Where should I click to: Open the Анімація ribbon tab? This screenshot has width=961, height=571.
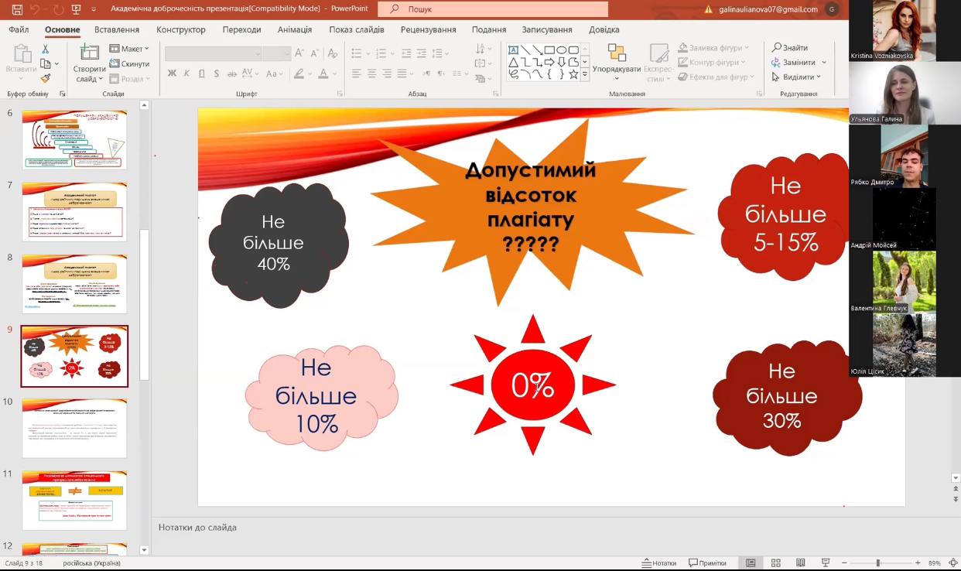point(294,29)
